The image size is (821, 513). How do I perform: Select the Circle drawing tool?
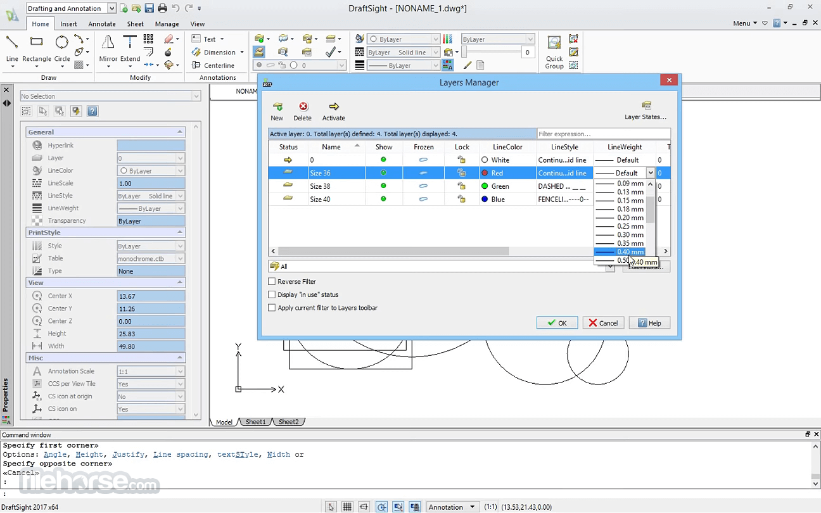[x=62, y=49]
